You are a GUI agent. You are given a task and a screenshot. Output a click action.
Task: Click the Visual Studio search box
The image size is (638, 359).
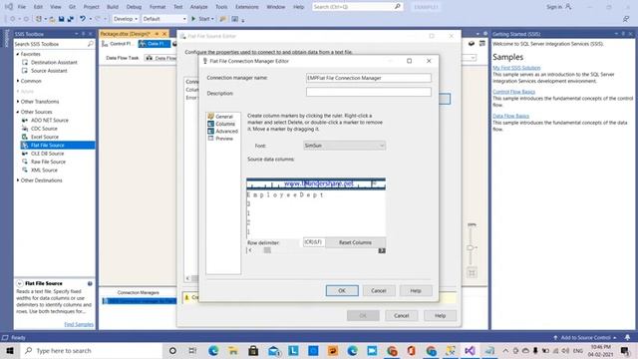(357, 7)
